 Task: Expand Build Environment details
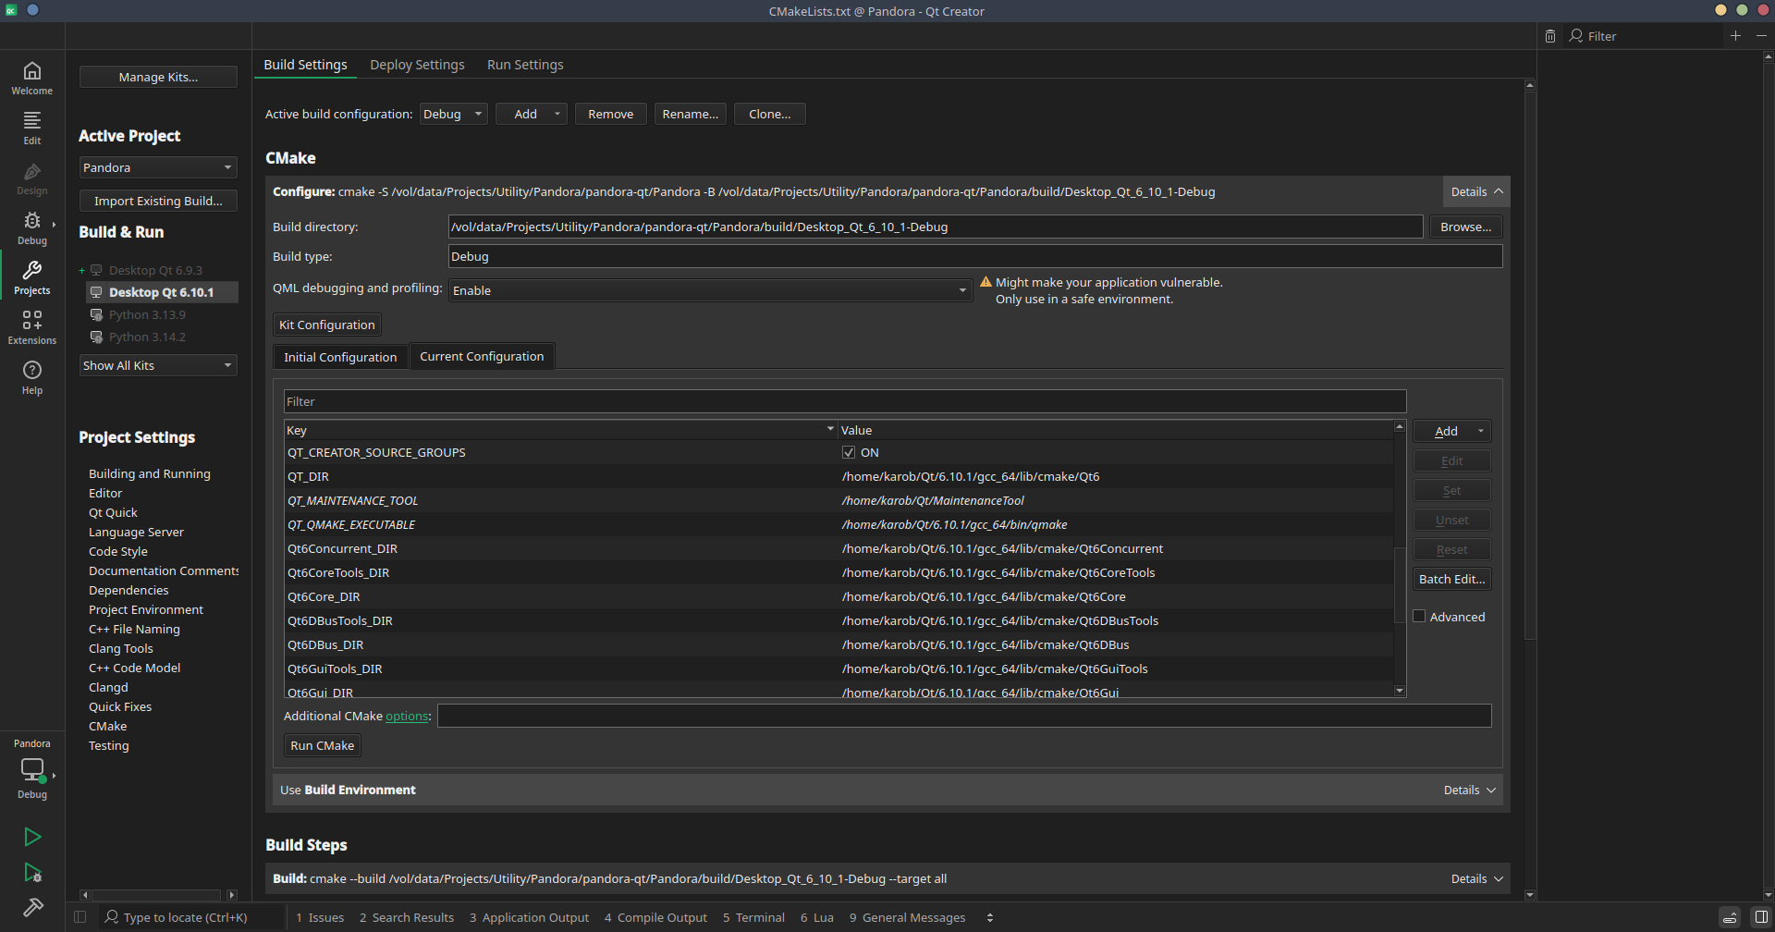(1469, 791)
